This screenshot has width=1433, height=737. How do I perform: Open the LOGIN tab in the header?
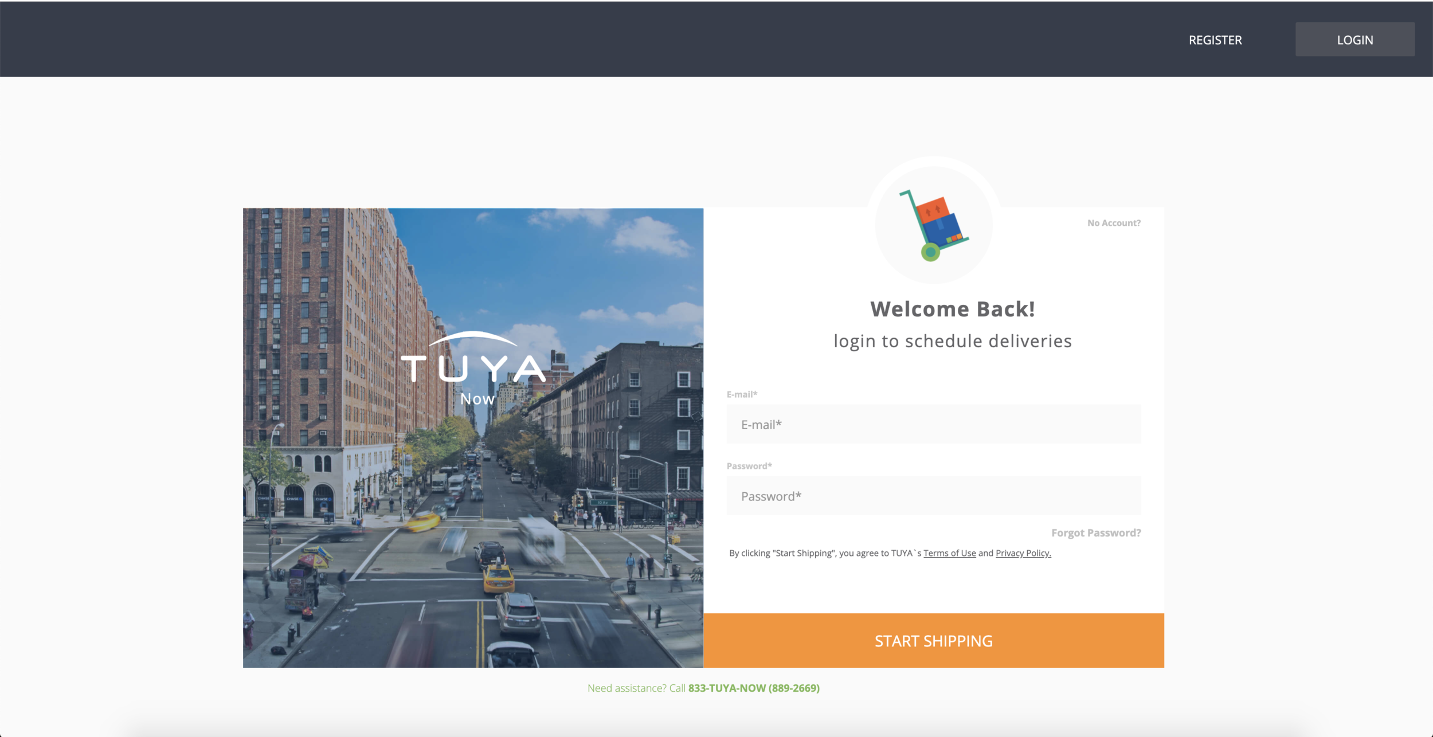[1355, 40]
